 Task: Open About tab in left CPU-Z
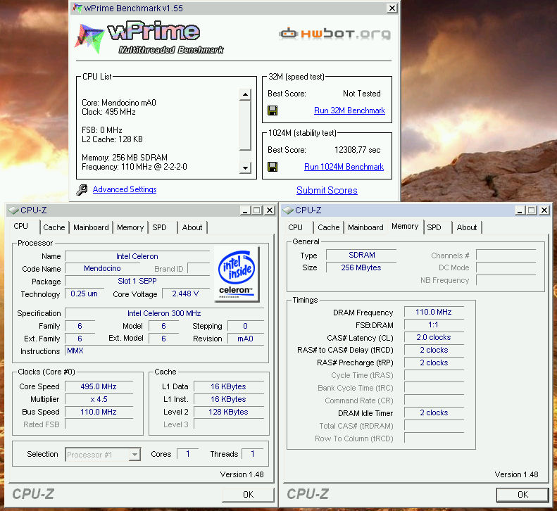pos(192,227)
